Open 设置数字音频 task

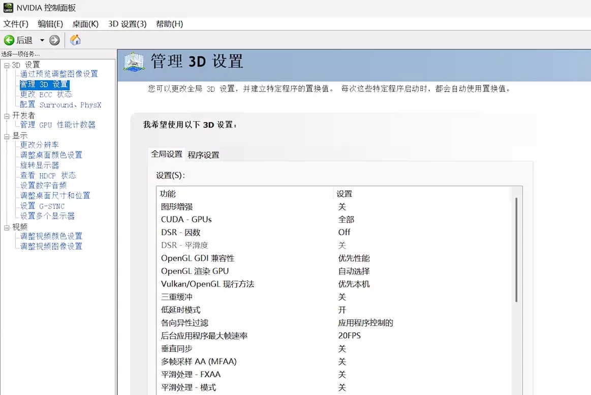click(43, 185)
